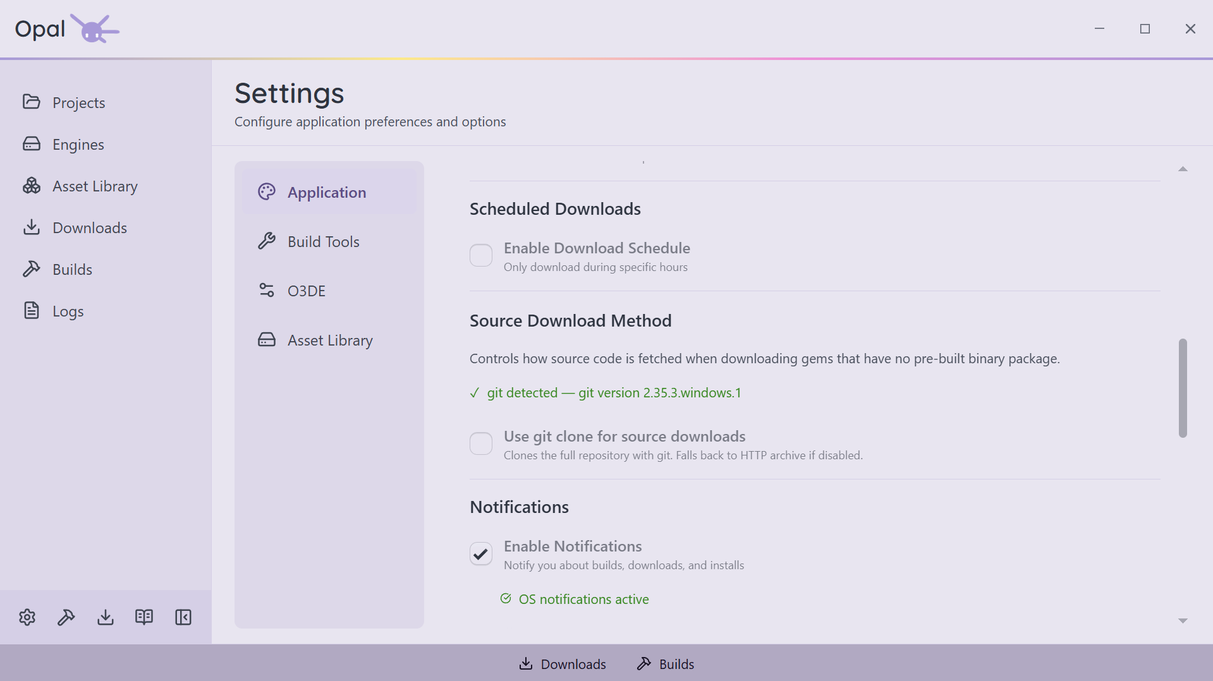The height and width of the screenshot is (681, 1213).
Task: Maximize the Opal window
Action: pos(1145,28)
